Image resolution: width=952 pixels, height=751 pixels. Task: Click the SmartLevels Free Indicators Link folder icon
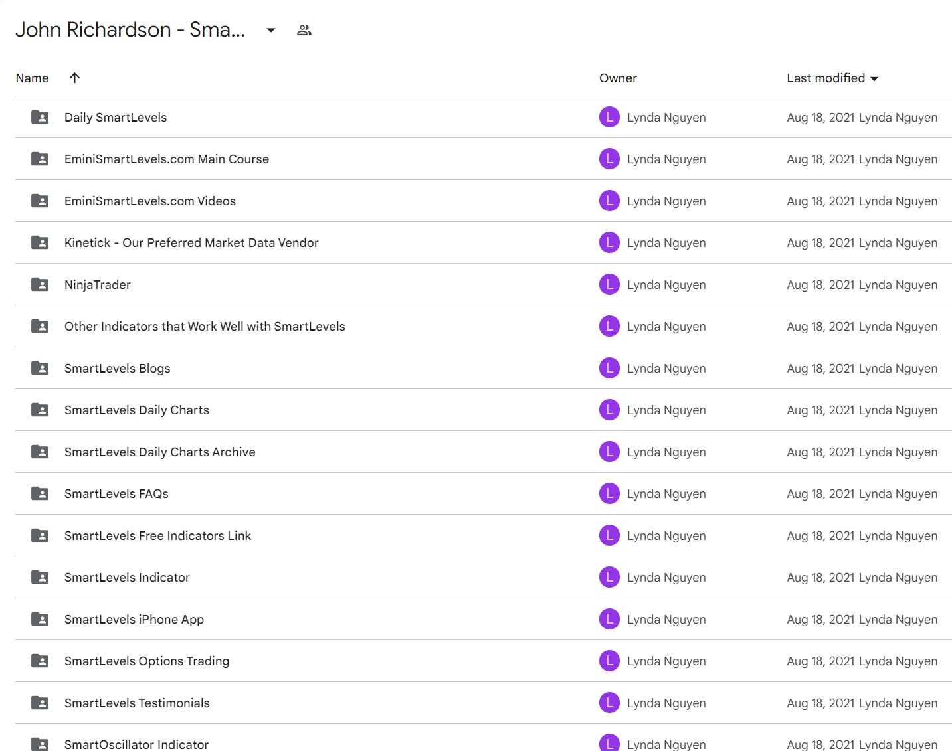(x=40, y=535)
